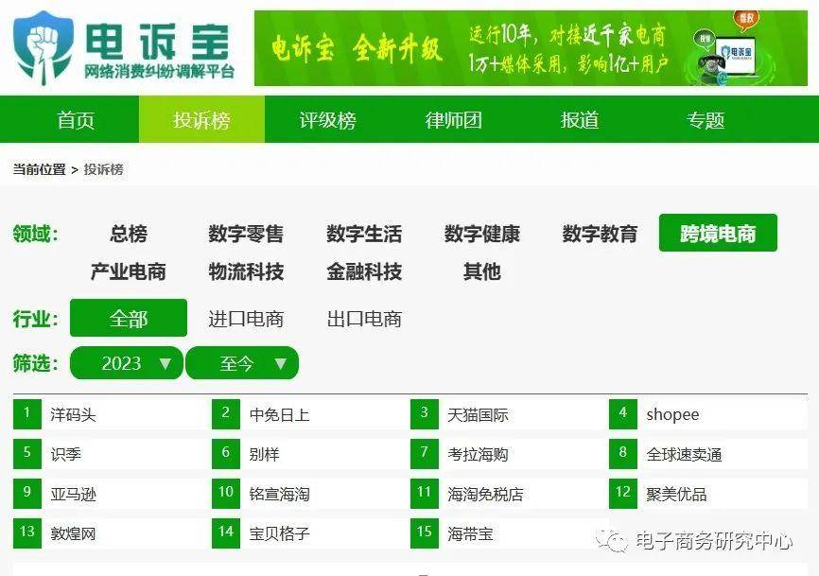This screenshot has width=819, height=576.
Task: Open rank 5 识季
Action: (66, 454)
